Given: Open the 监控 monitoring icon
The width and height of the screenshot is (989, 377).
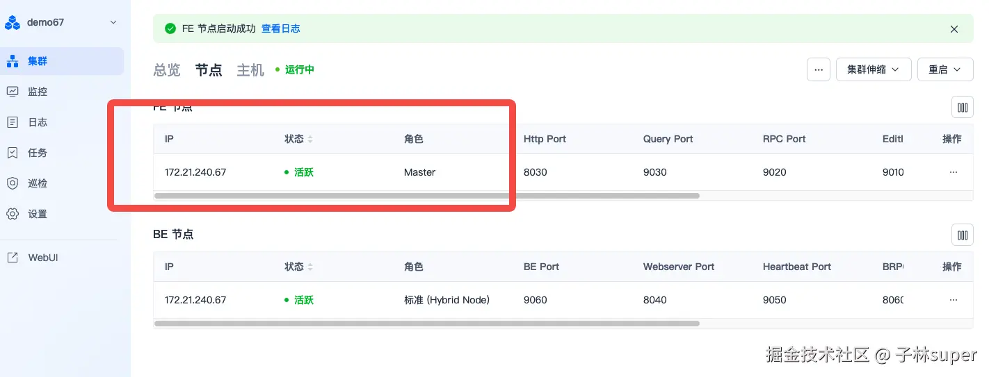Looking at the screenshot, I should [13, 92].
